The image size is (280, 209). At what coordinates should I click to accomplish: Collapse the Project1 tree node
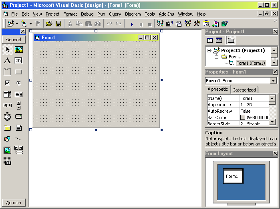click(x=209, y=50)
